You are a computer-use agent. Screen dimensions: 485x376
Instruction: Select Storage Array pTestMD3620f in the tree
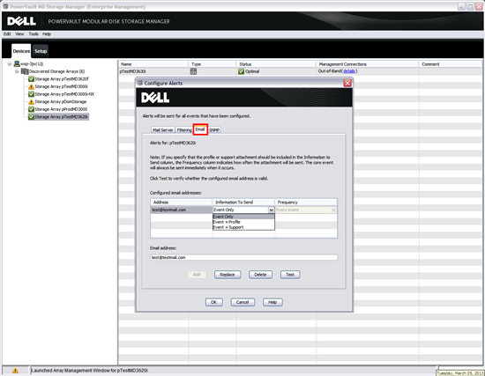(x=62, y=78)
